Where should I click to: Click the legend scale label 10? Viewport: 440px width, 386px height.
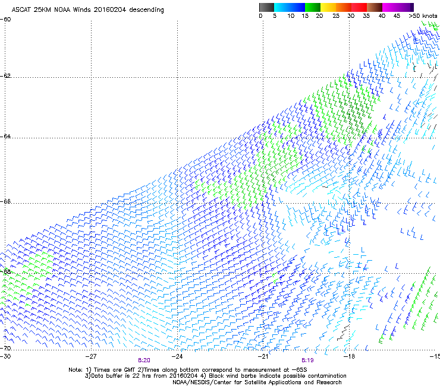(291, 16)
